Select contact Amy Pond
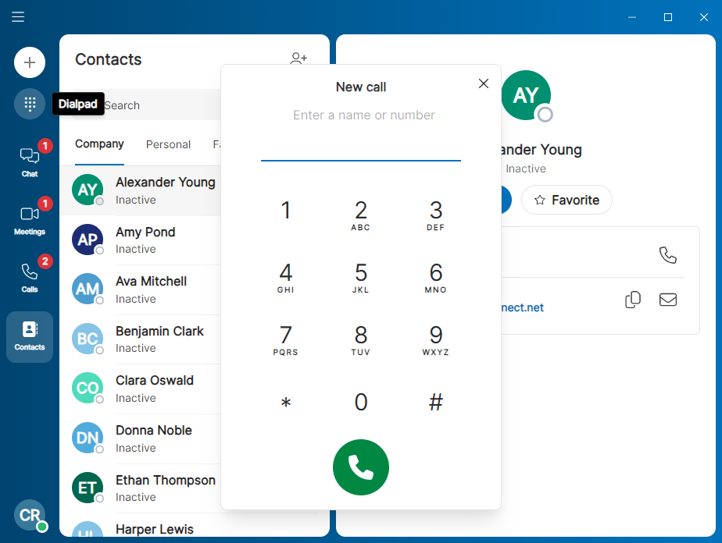 (x=141, y=240)
